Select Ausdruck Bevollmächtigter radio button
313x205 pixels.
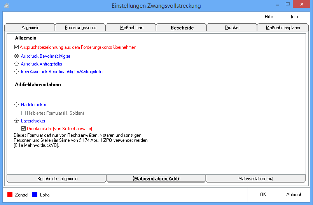click(16, 56)
